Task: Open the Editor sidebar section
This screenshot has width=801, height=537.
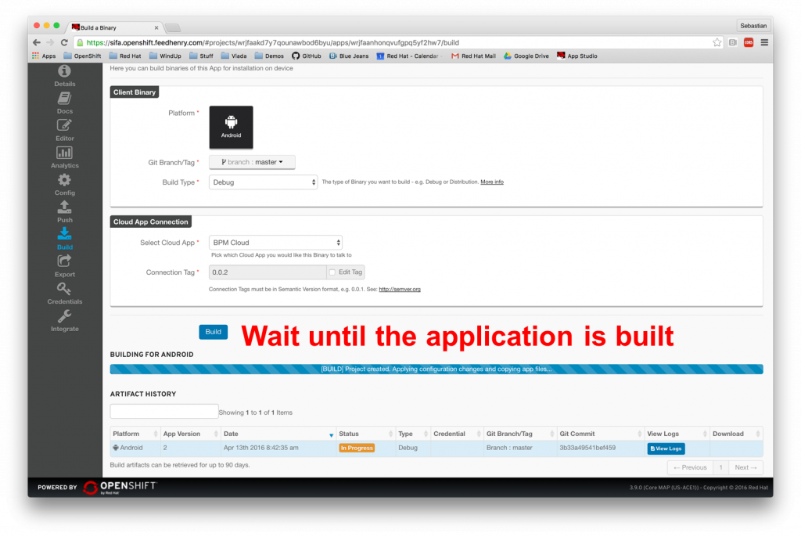Action: tap(64, 131)
